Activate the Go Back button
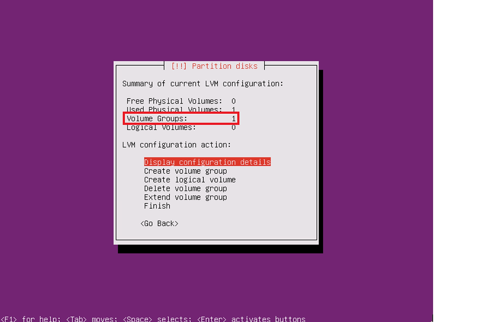492x322 pixels. 160,224
